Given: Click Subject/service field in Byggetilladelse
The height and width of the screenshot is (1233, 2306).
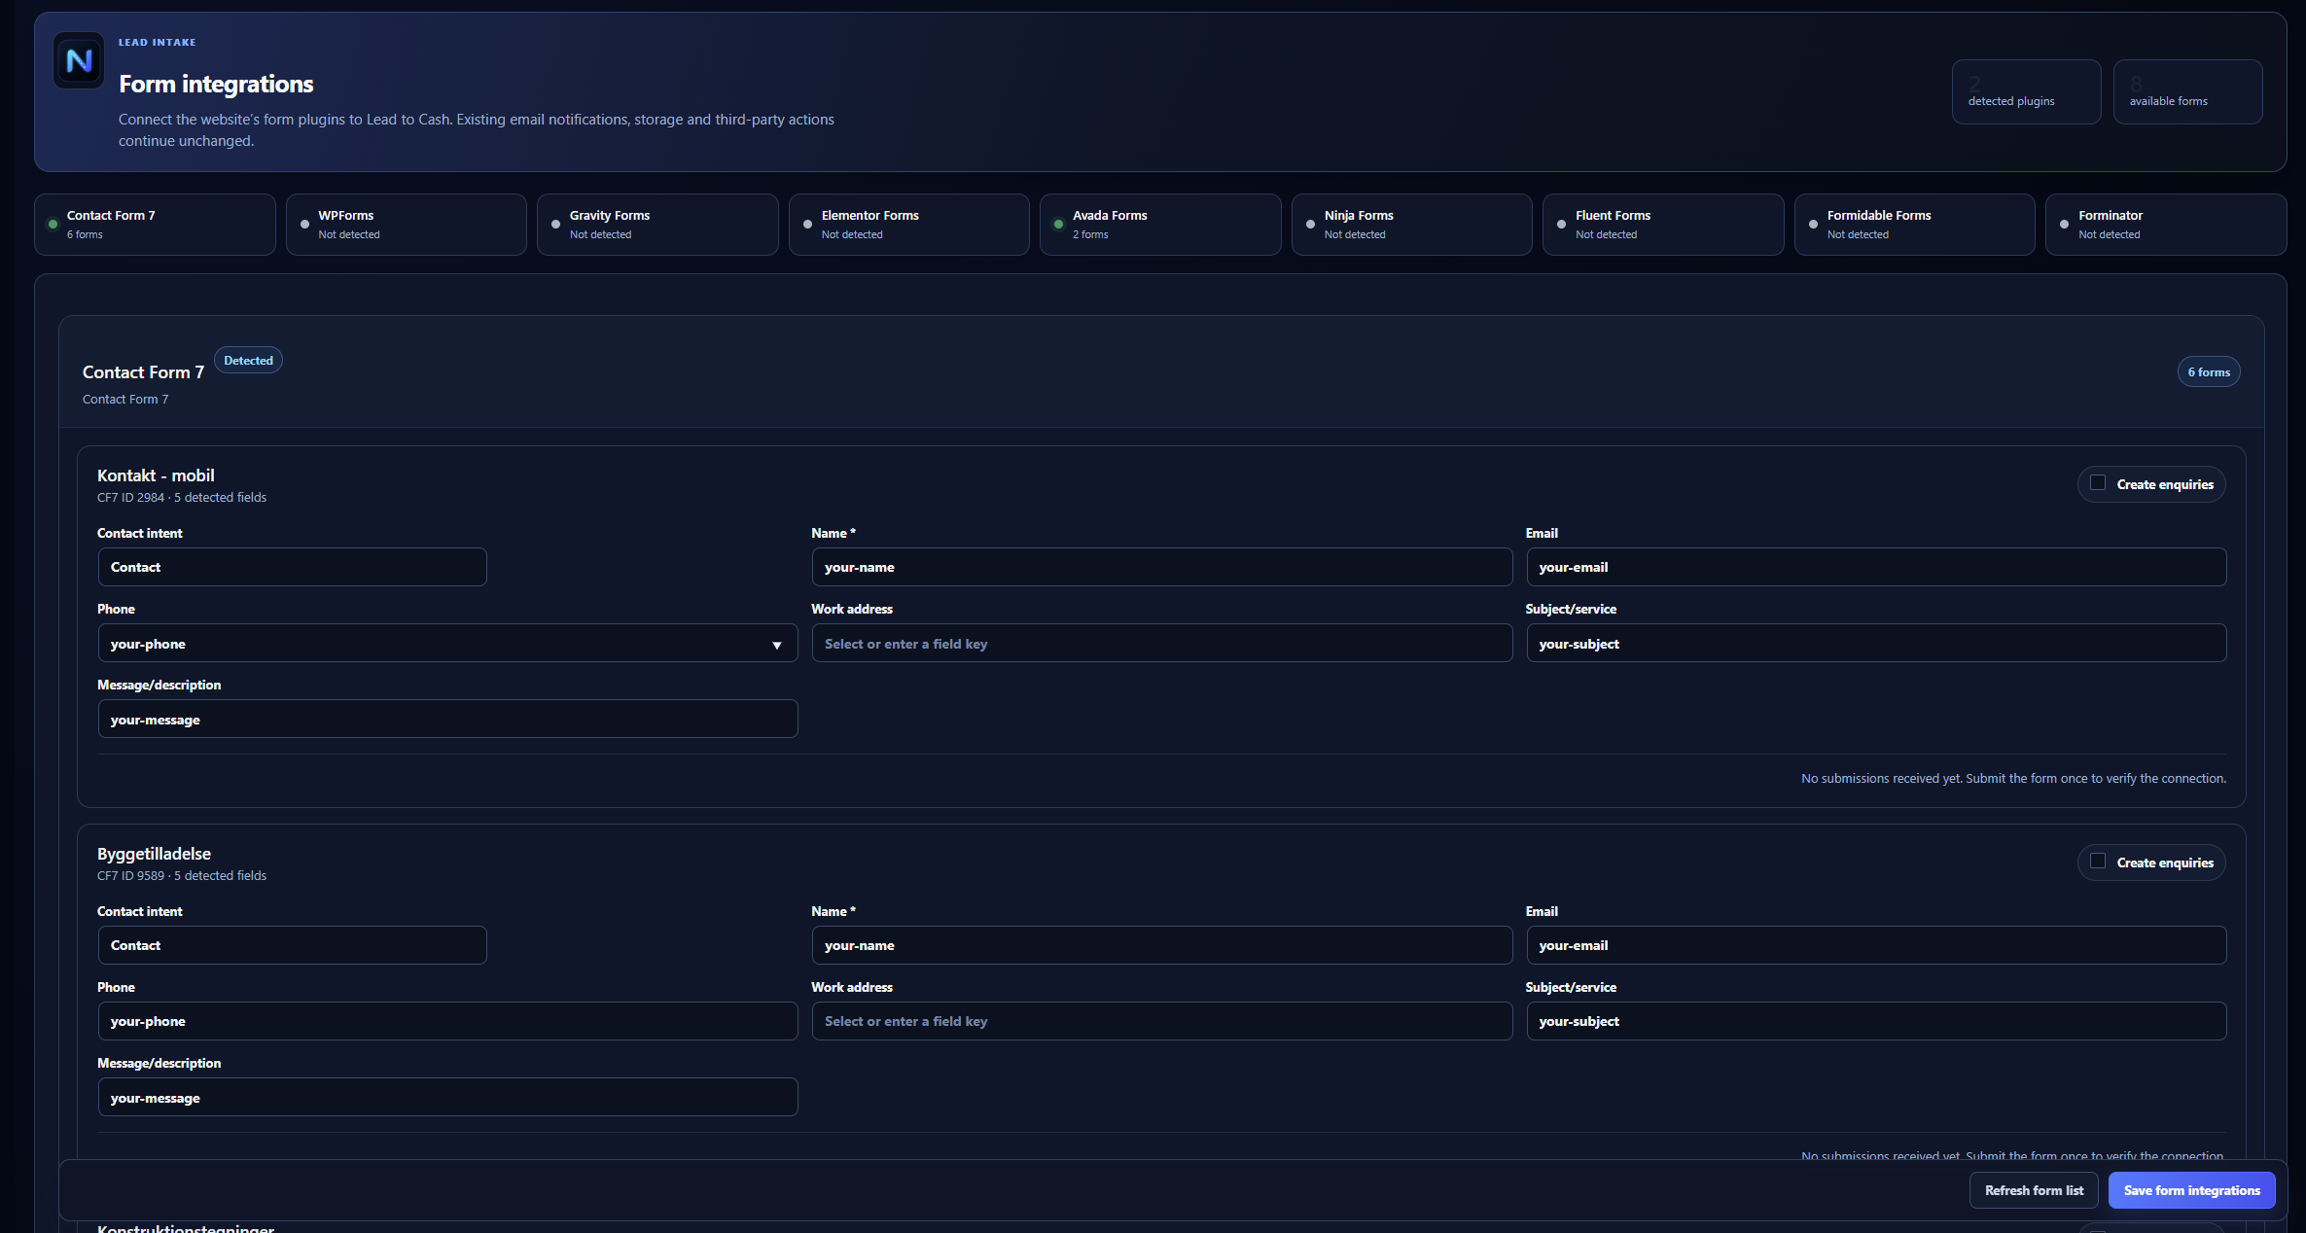Looking at the screenshot, I should 1876,1021.
